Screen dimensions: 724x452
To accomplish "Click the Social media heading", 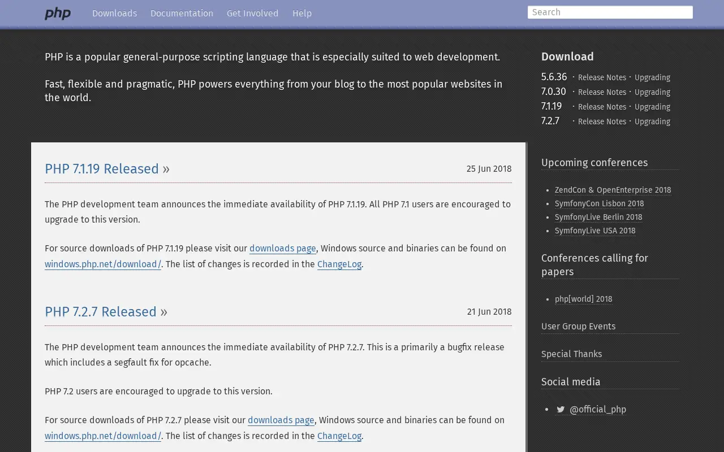I will (571, 382).
